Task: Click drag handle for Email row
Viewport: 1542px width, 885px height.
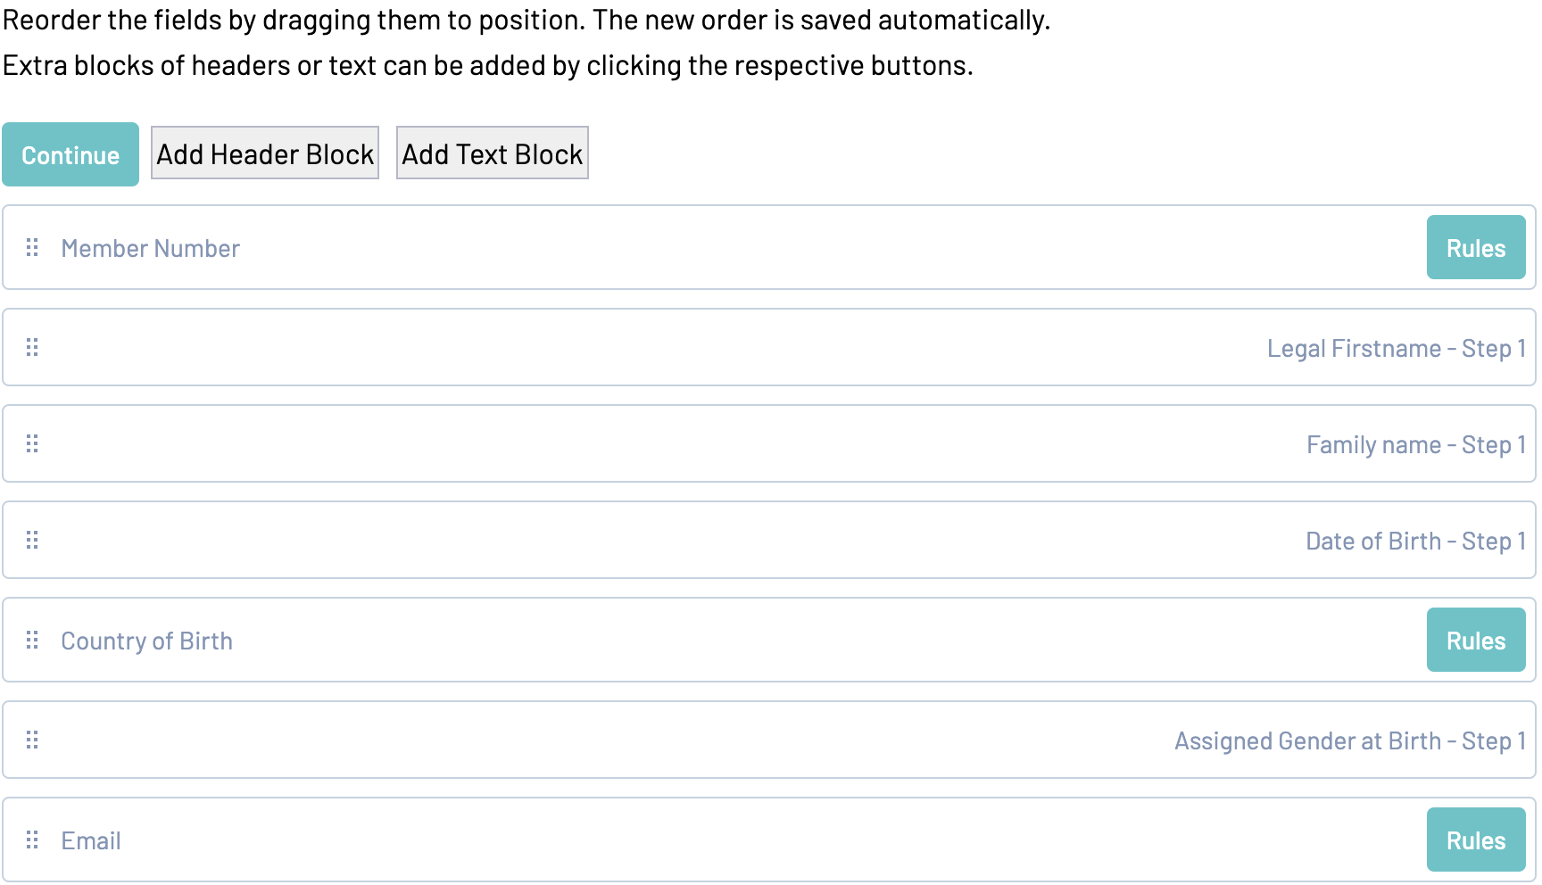Action: tap(32, 840)
